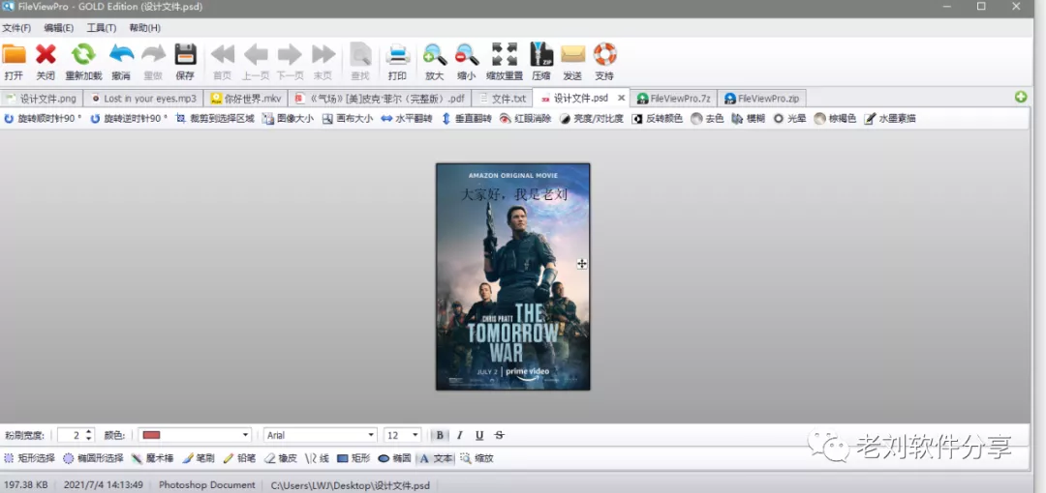The width and height of the screenshot is (1046, 493).
Task: Click the 亮度/对比度 brightness contrast button
Action: [591, 119]
